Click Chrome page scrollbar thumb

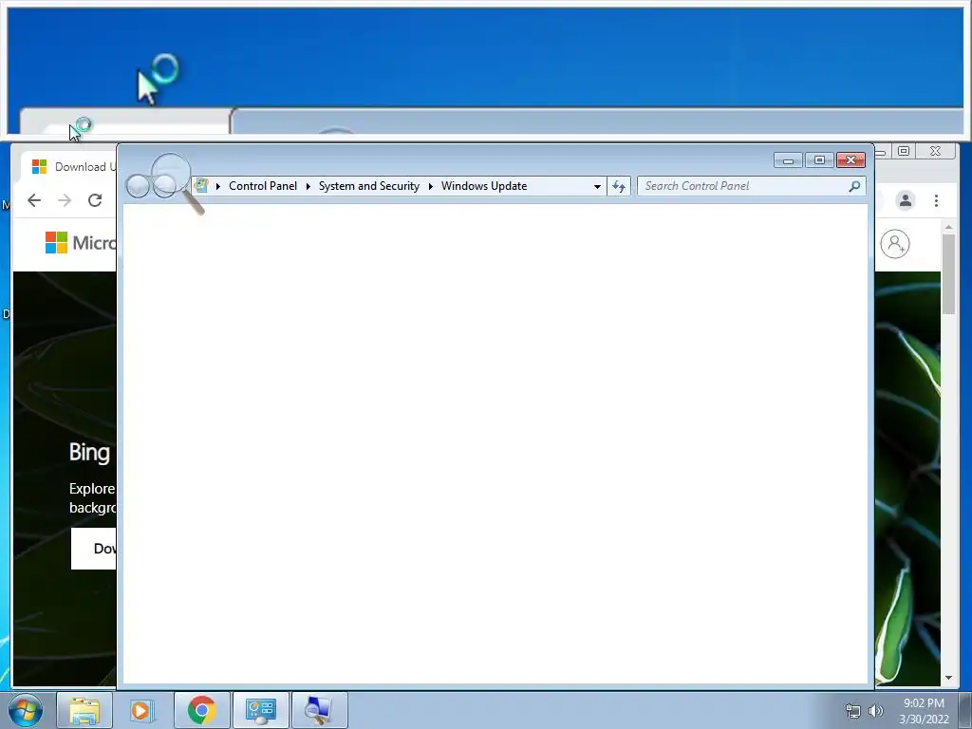948,274
